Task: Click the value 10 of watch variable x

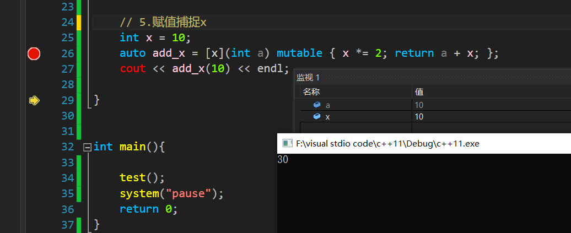Action: 419,117
